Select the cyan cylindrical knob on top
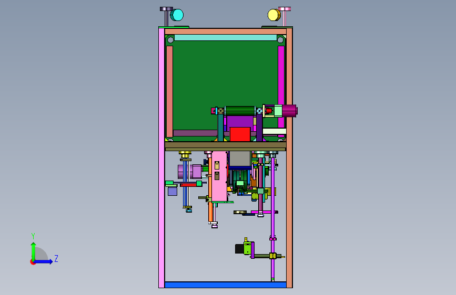Screen dimensions: 456x295 [x=177, y=15]
